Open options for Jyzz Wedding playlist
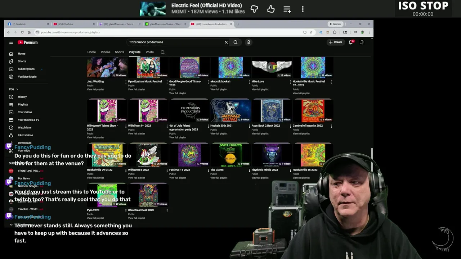The height and width of the screenshot is (259, 461). coord(126,82)
